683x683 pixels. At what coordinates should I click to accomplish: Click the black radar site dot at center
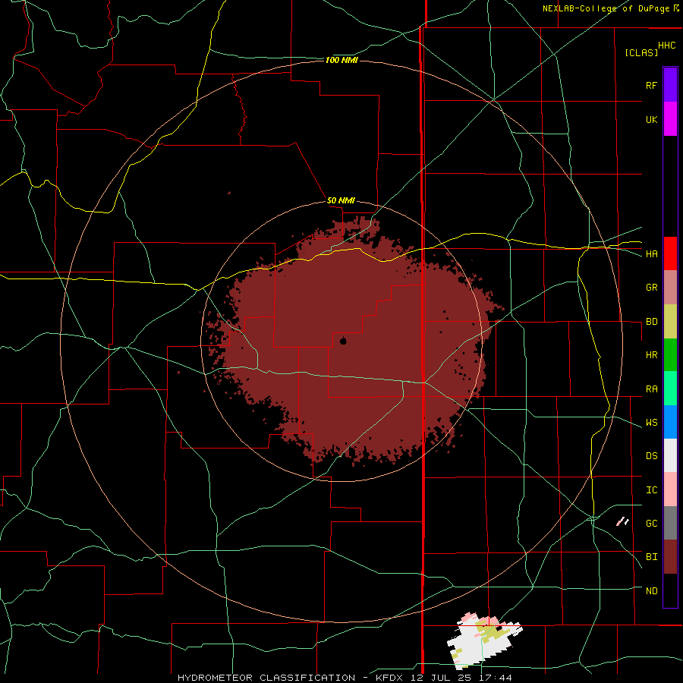click(343, 341)
